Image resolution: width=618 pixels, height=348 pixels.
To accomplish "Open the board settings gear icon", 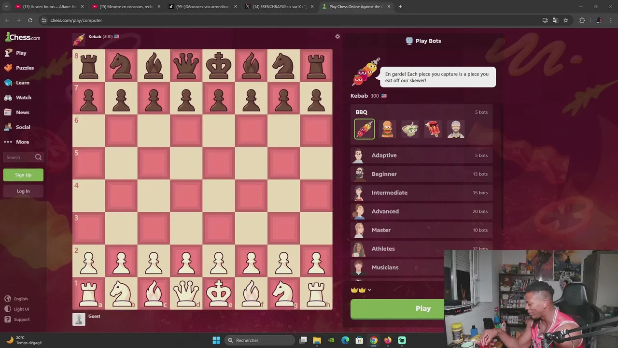I will click(337, 37).
